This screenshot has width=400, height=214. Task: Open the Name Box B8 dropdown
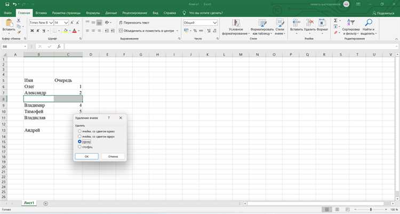[25, 46]
